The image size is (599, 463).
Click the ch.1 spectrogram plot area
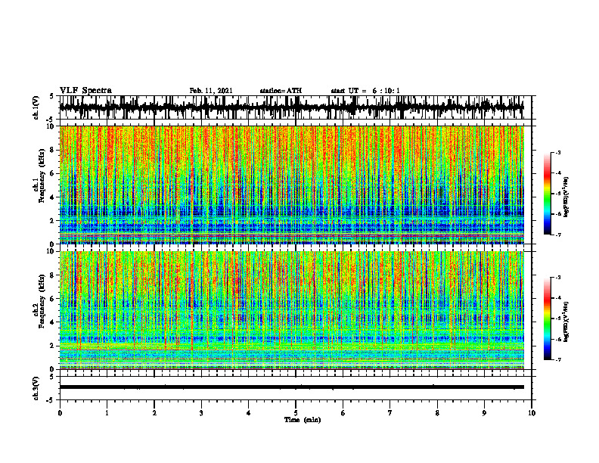tap(292, 185)
